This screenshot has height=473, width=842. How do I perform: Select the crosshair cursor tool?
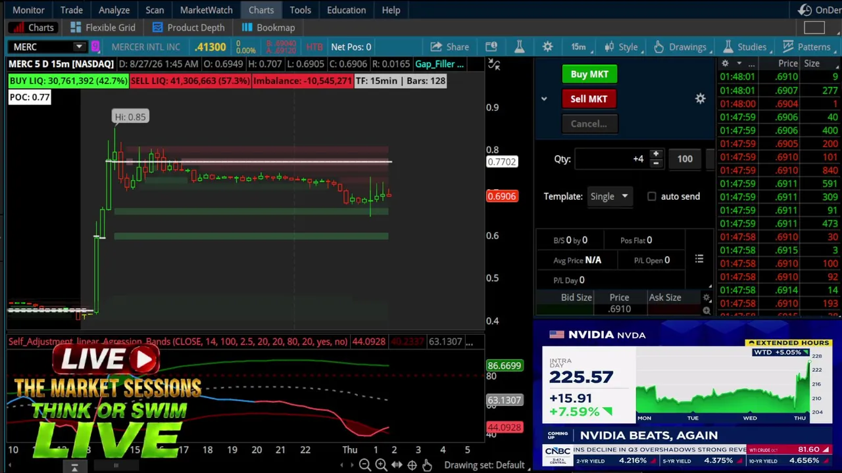click(412, 465)
